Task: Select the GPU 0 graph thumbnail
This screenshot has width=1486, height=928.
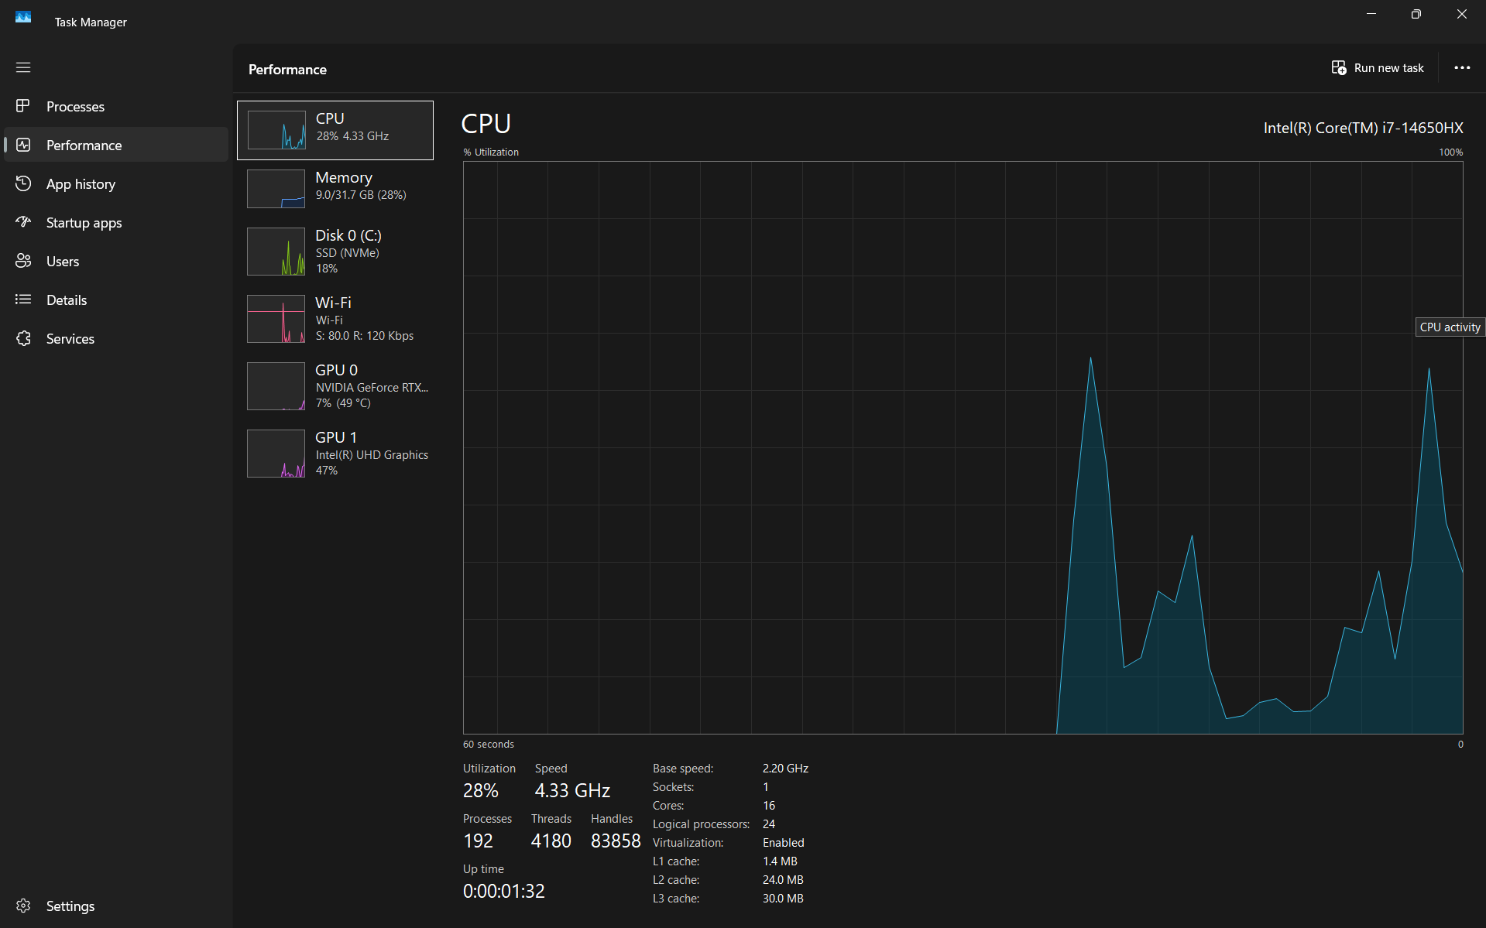Action: tap(276, 386)
